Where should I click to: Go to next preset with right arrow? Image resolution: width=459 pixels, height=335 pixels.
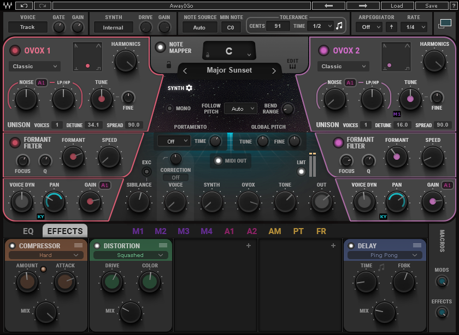coord(363,5)
